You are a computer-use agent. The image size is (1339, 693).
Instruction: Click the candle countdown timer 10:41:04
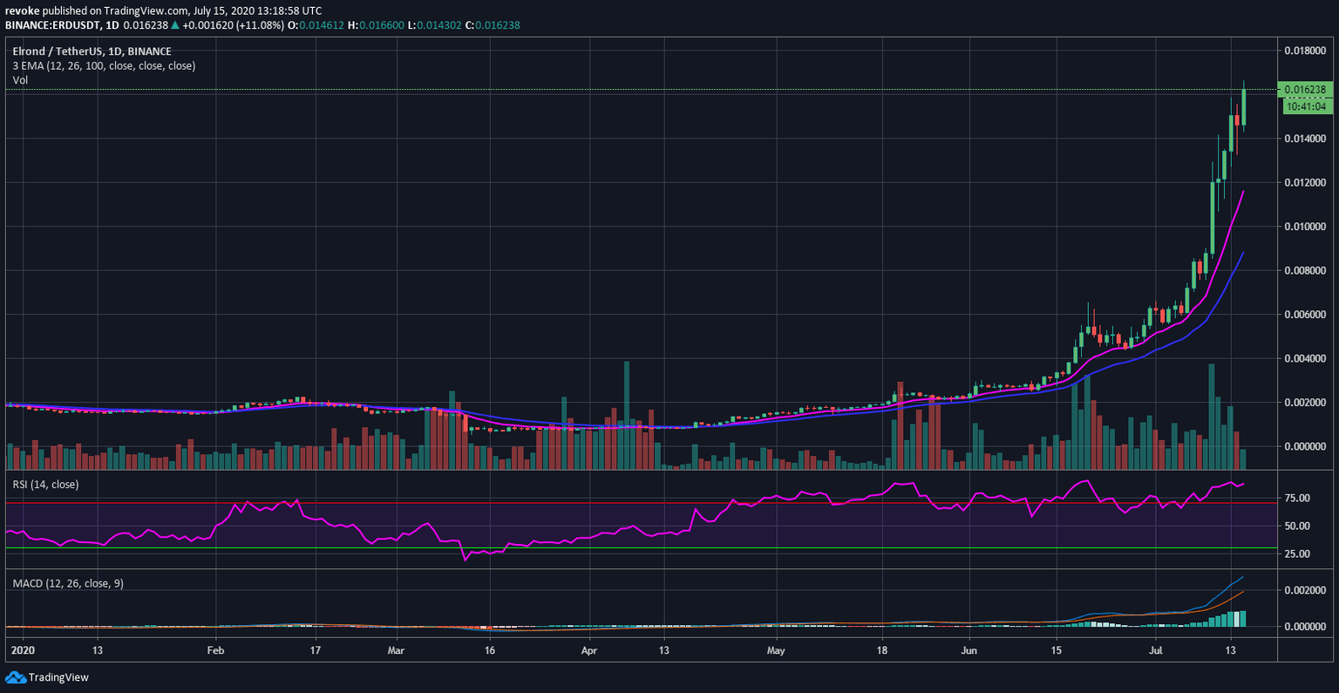1305,106
